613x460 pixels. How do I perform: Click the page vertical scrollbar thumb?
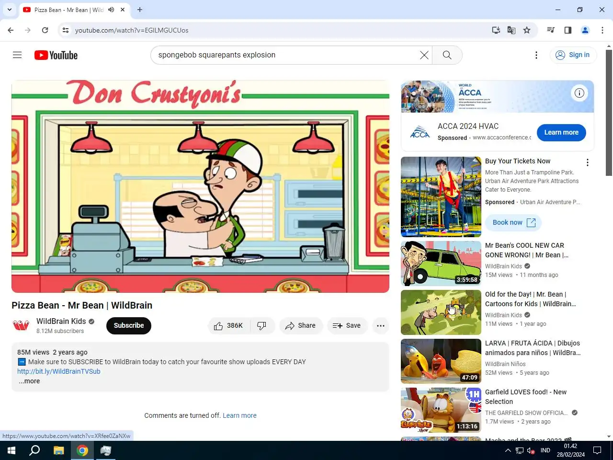(609, 113)
